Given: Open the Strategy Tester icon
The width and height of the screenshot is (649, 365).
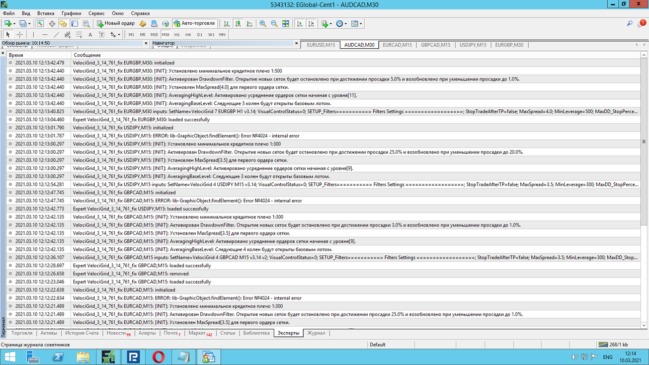Looking at the screenshot, I should tap(86, 23).
